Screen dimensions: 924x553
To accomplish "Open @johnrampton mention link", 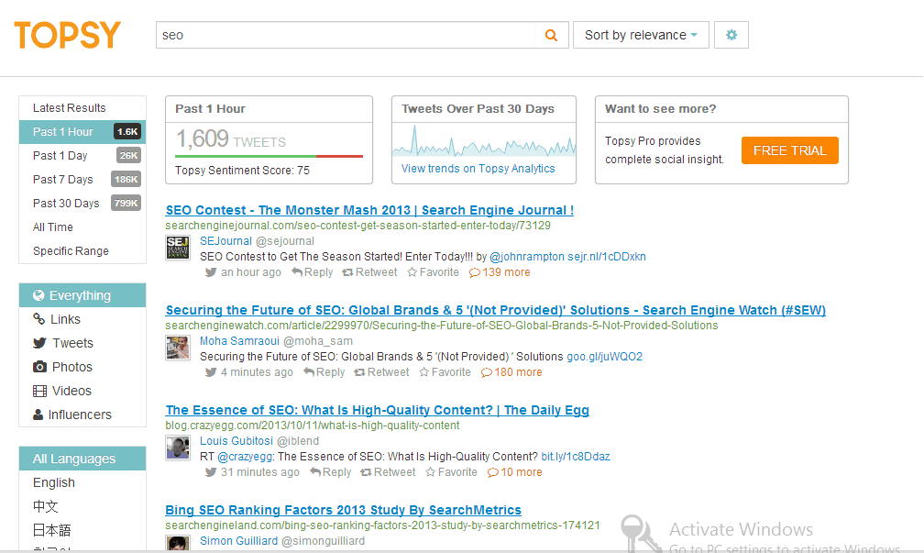I will [x=527, y=257].
